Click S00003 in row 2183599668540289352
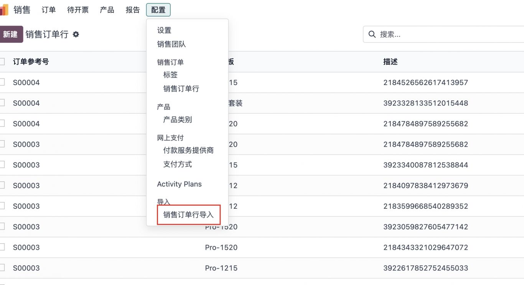This screenshot has width=524, height=285. (x=26, y=206)
